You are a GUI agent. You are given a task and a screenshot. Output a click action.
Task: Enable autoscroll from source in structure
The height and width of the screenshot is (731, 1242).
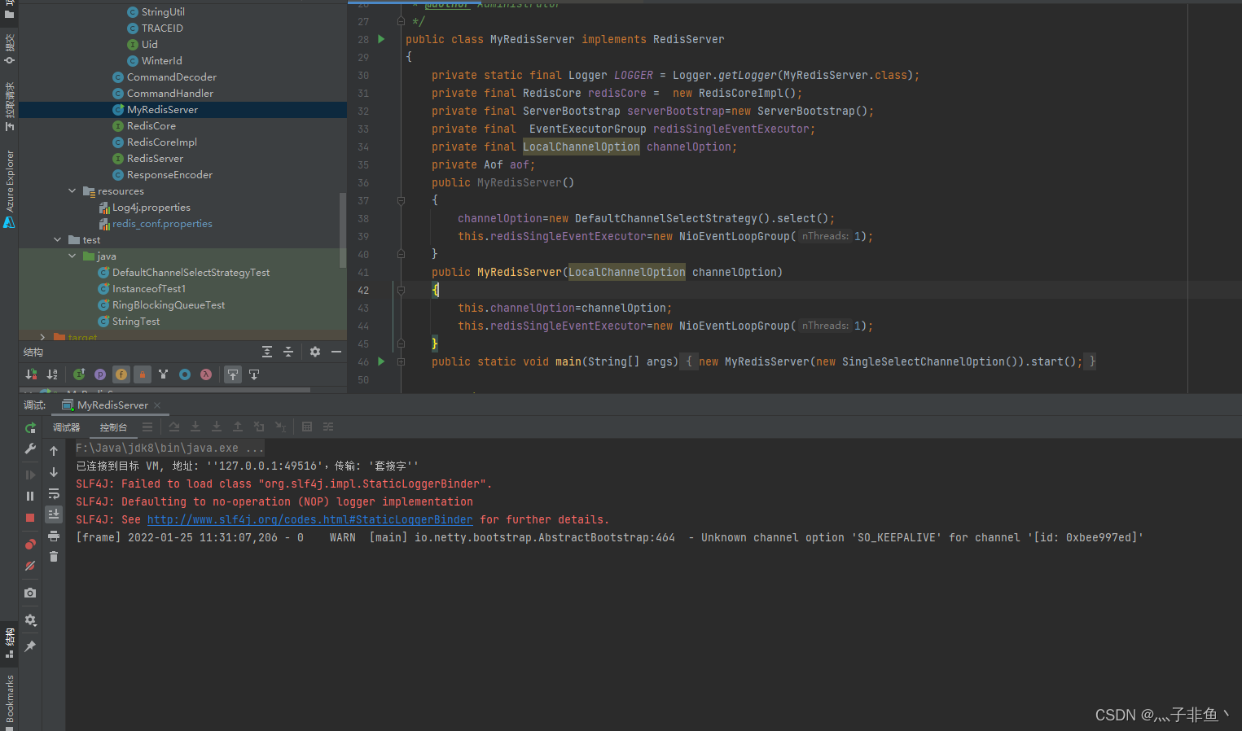coord(254,374)
